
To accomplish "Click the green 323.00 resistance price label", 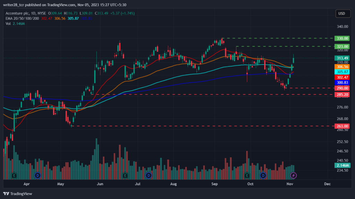I will [342, 46].
